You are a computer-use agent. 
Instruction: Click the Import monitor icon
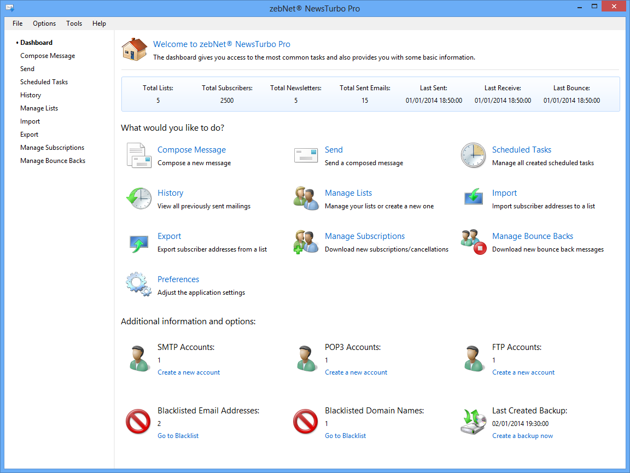coord(473,196)
